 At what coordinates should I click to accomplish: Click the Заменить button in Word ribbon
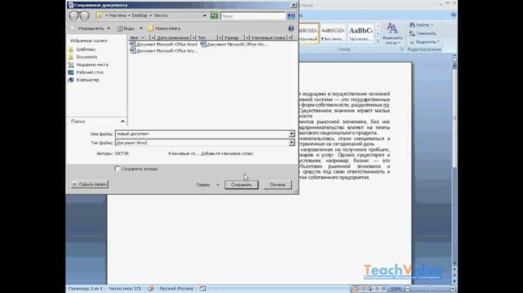click(423, 33)
